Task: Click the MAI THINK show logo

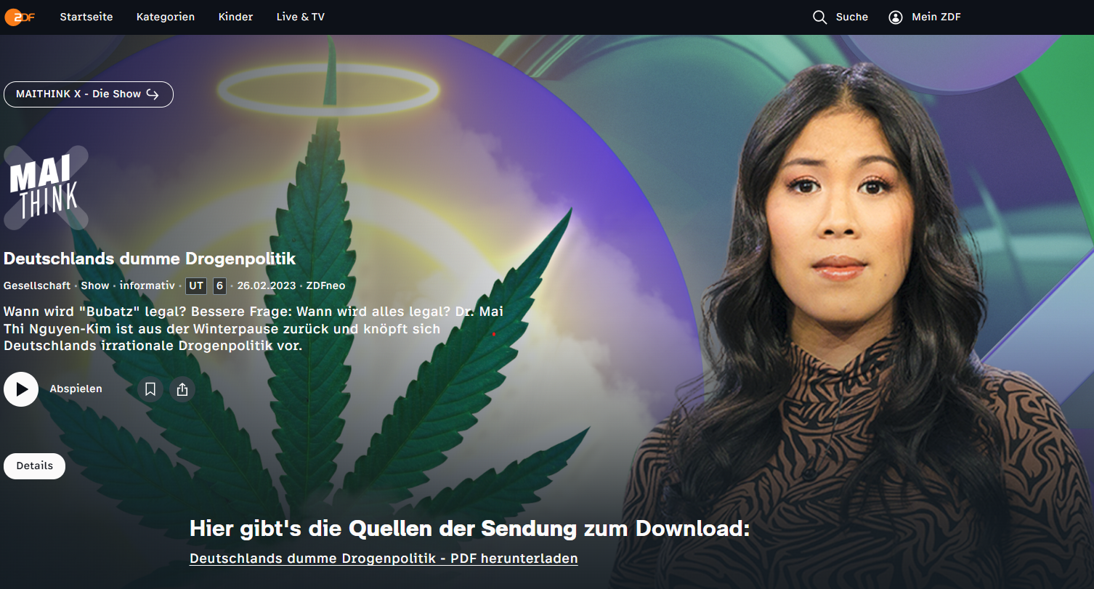Action: [46, 188]
